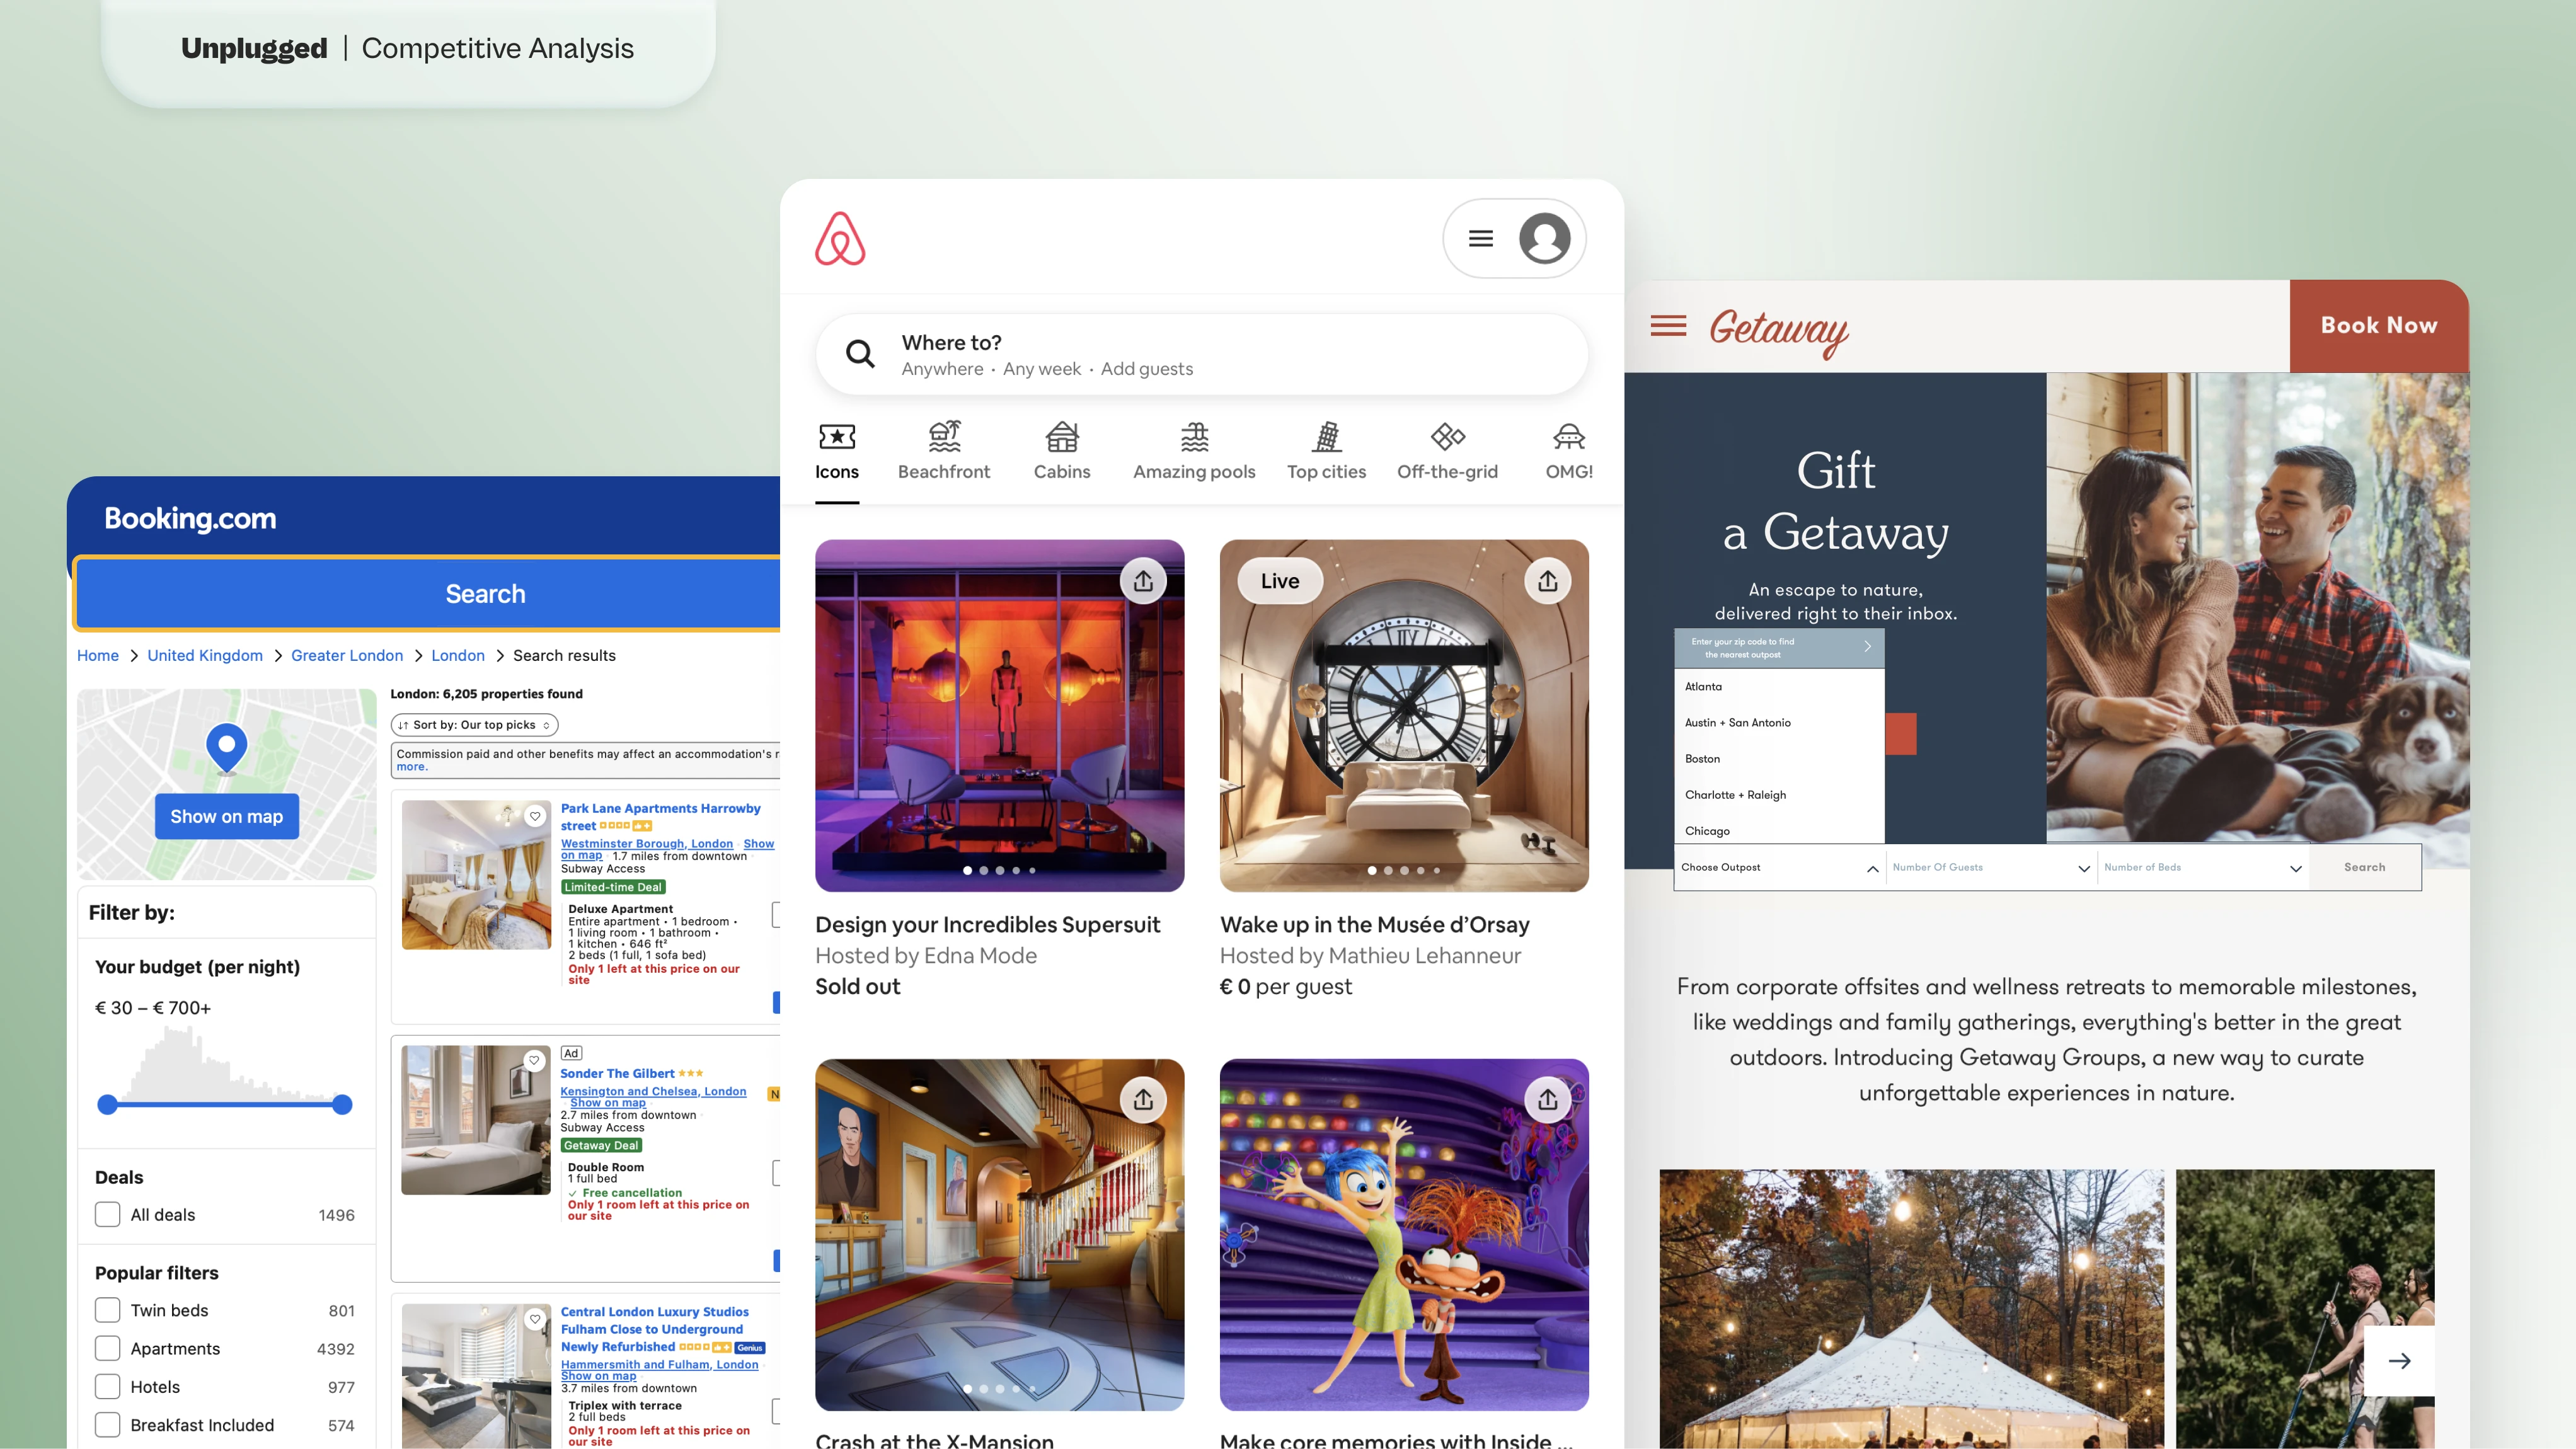Go to the Home breadcrumb
2576x1449 pixels.
point(98,655)
